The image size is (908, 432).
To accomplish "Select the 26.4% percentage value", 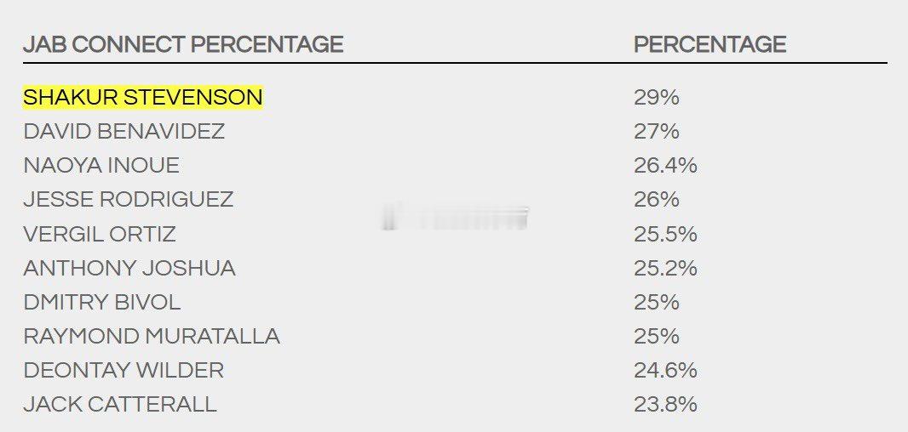I will pos(665,165).
